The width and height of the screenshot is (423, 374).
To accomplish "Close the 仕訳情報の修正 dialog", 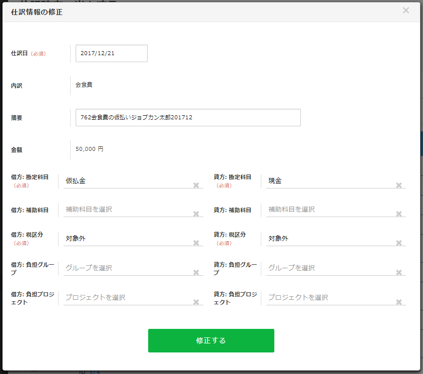I will [405, 11].
